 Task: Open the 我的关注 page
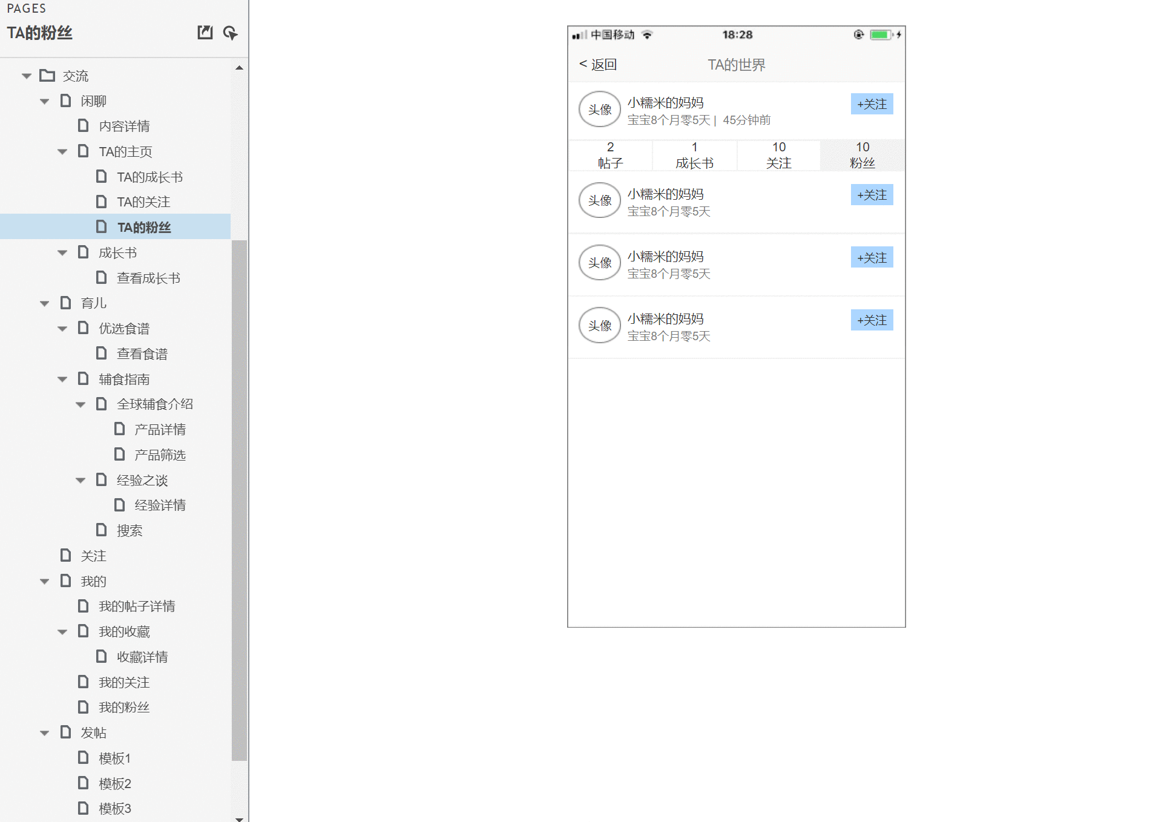(124, 682)
